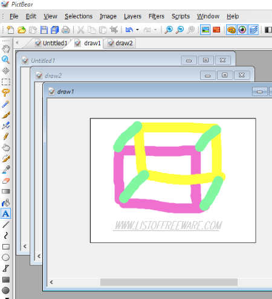Open the File menu
Image resolution: width=272 pixels, height=299 pixels.
pyautogui.click(x=14, y=16)
